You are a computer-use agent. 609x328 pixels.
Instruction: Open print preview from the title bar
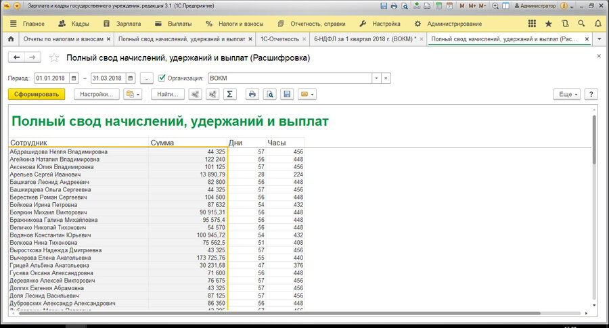pos(405,6)
